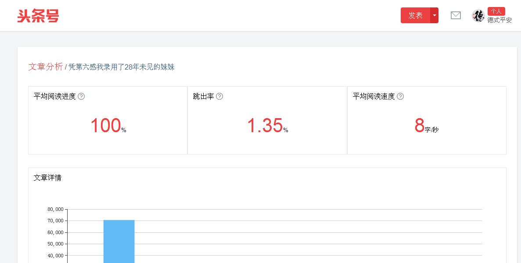Screen dimensions: 521x263
Task: Select the 文章详情 section header
Action: pyautogui.click(x=47, y=177)
